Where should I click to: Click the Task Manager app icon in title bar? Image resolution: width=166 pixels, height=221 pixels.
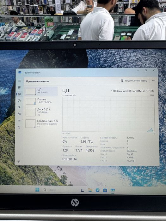(x=20, y=72)
